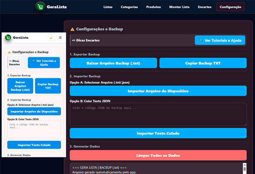The image size is (255, 174).
Task: Click desktop Importar Arquivo do Dispositivo button
Action: tap(158, 91)
